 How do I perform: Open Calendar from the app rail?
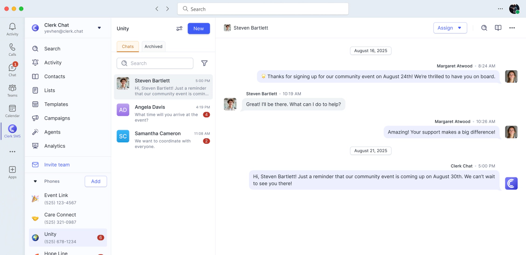click(12, 110)
